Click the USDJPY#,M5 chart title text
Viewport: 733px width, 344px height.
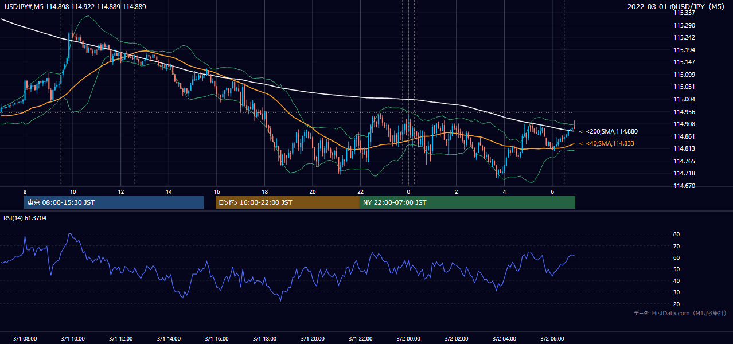tap(75, 6)
